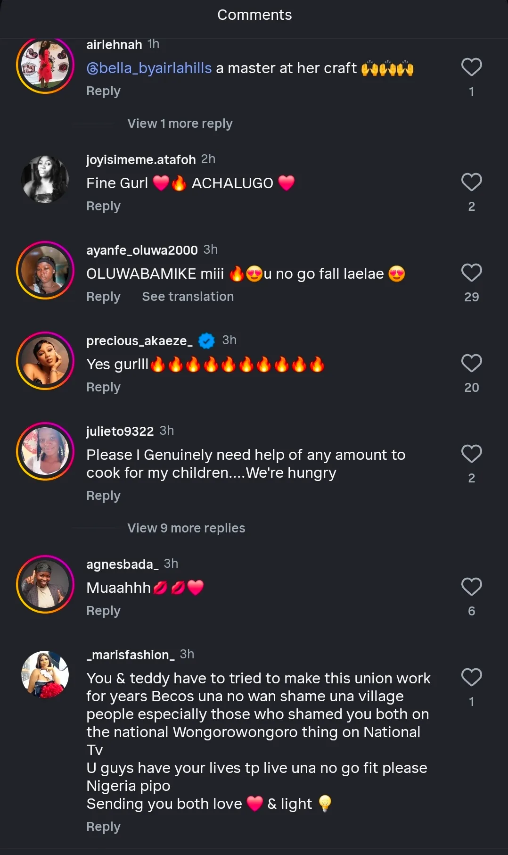The width and height of the screenshot is (508, 855).
Task: Tap heart on ayanfe_oluwa2000's comment
Action: (x=471, y=273)
